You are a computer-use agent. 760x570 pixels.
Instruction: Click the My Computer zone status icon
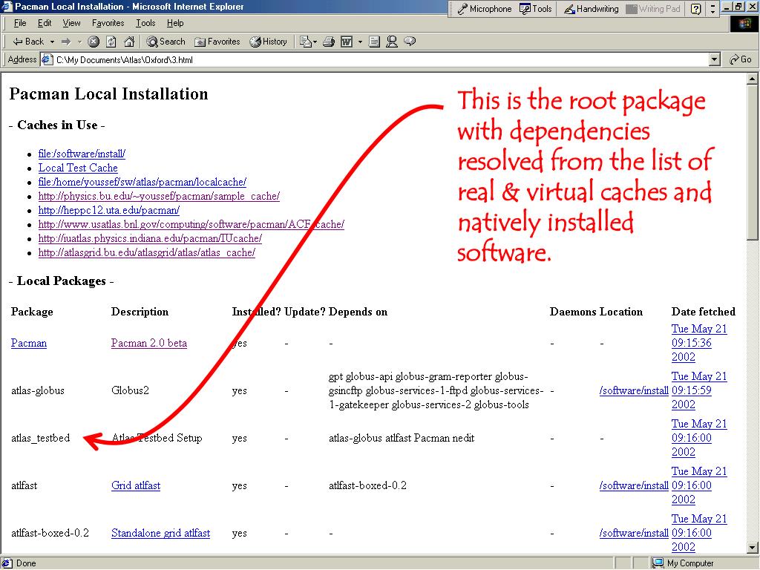coord(658,563)
